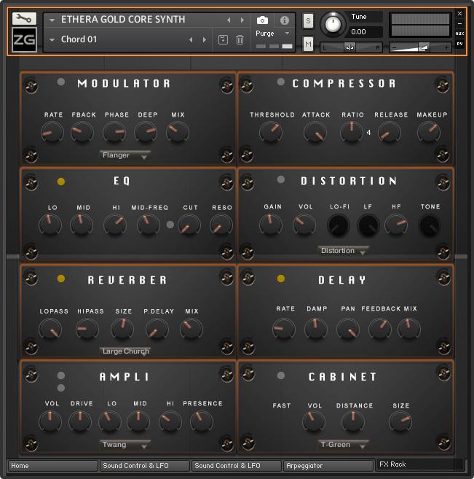Click the Compressor MAKEUP knob
The image size is (474, 479).
click(x=429, y=132)
